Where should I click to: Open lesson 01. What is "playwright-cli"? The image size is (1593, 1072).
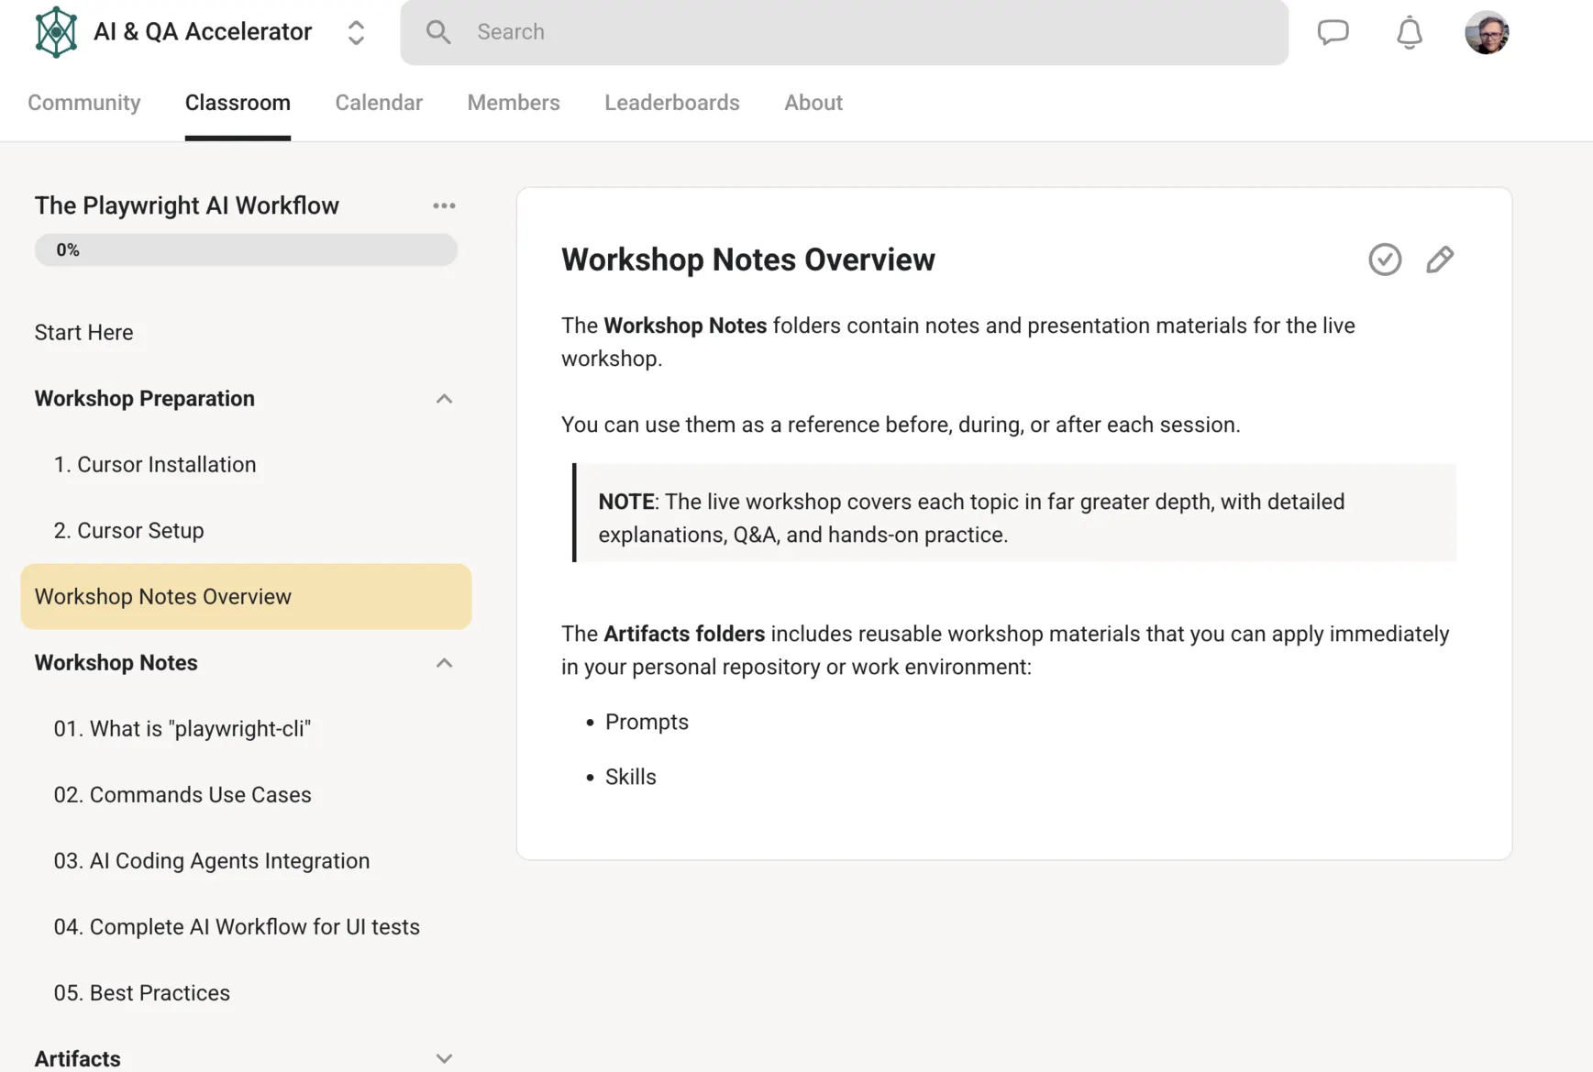(183, 729)
